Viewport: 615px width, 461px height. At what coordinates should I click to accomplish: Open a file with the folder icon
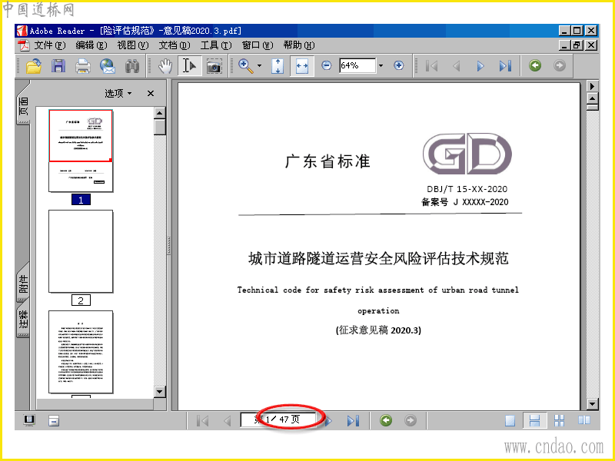click(34, 66)
